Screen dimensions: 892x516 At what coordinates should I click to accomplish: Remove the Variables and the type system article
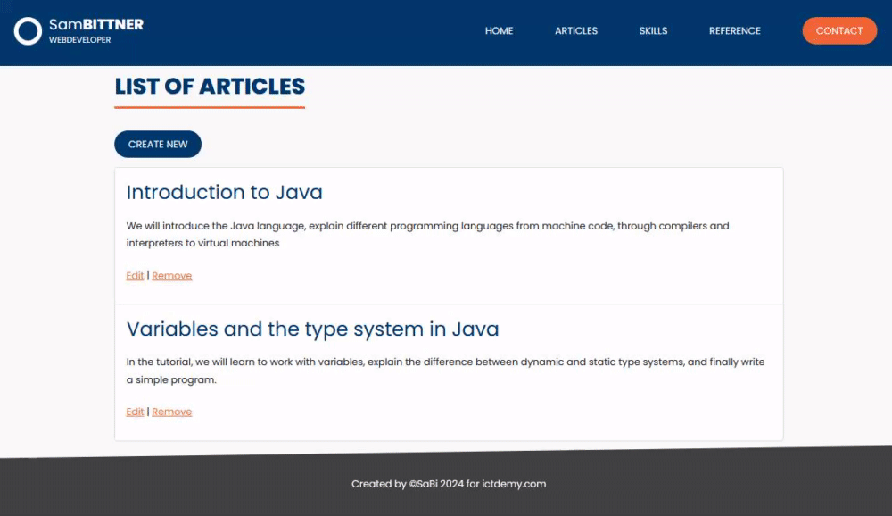click(171, 412)
